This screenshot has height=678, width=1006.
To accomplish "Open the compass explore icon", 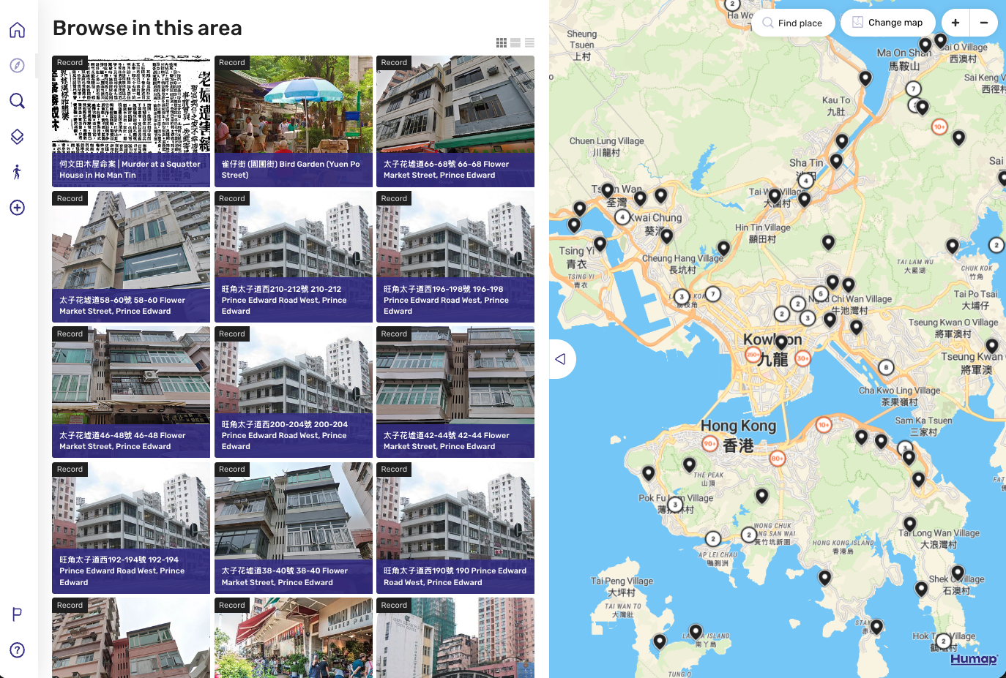I will [x=18, y=65].
